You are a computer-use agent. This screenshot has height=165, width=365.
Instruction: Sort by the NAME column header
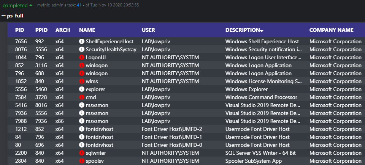87,30
